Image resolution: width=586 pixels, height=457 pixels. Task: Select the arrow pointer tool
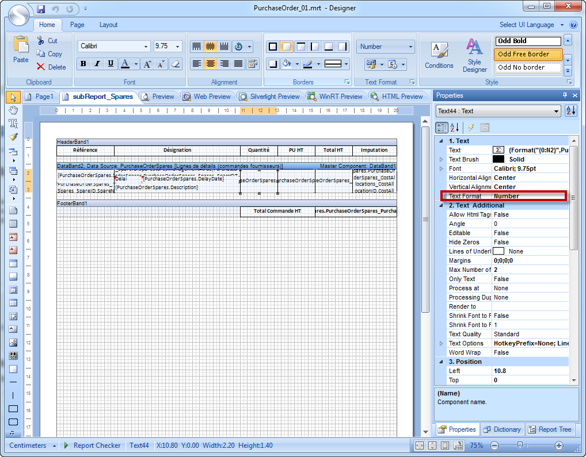click(13, 97)
